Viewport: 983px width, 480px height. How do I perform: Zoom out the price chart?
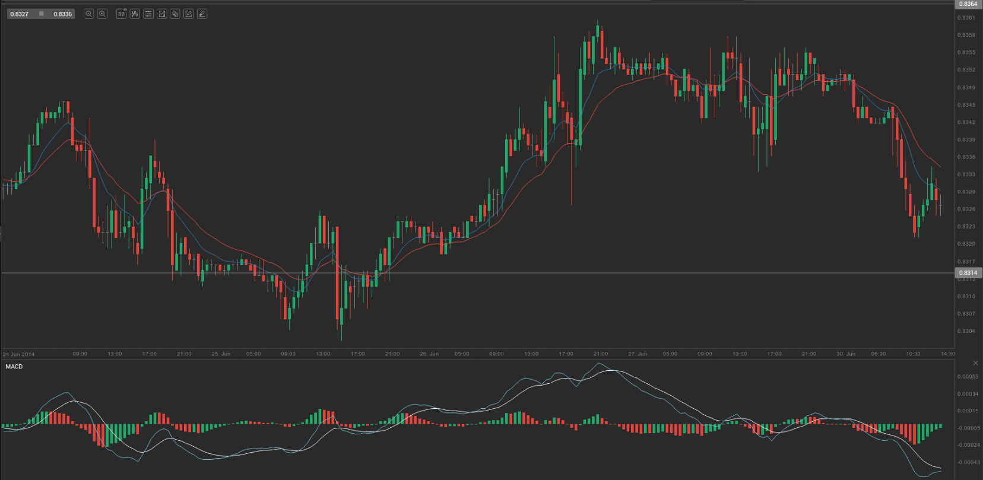point(88,14)
